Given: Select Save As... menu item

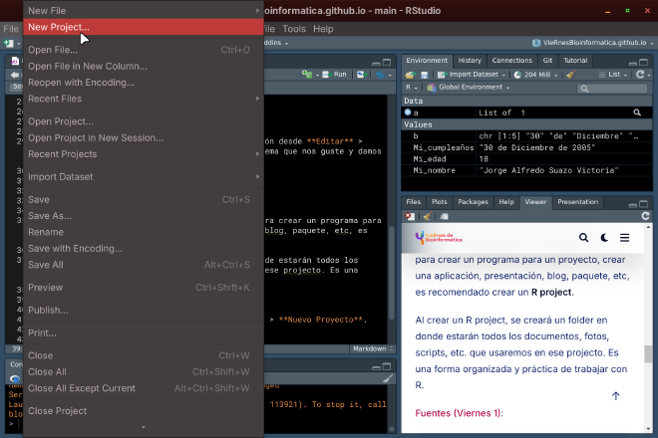Looking at the screenshot, I should point(144,215).
